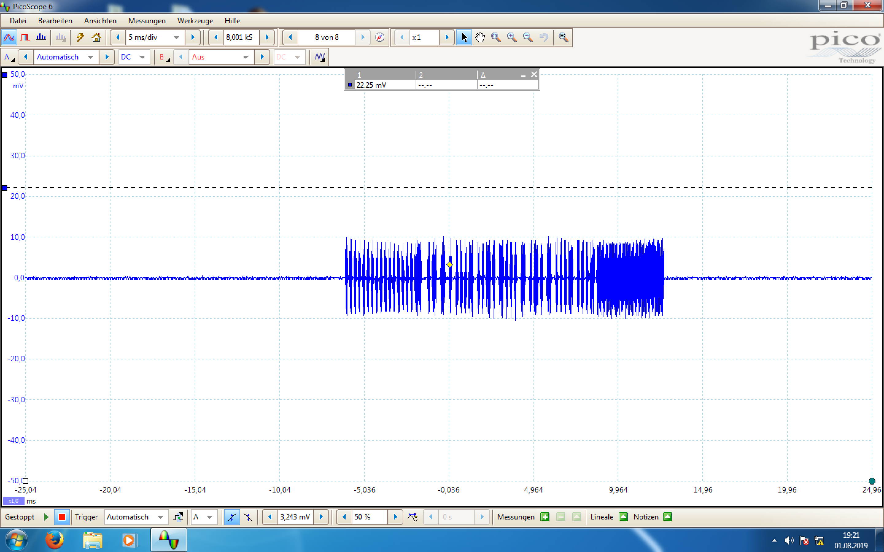Select rising edge trigger
This screenshot has height=552, width=884.
point(232,517)
